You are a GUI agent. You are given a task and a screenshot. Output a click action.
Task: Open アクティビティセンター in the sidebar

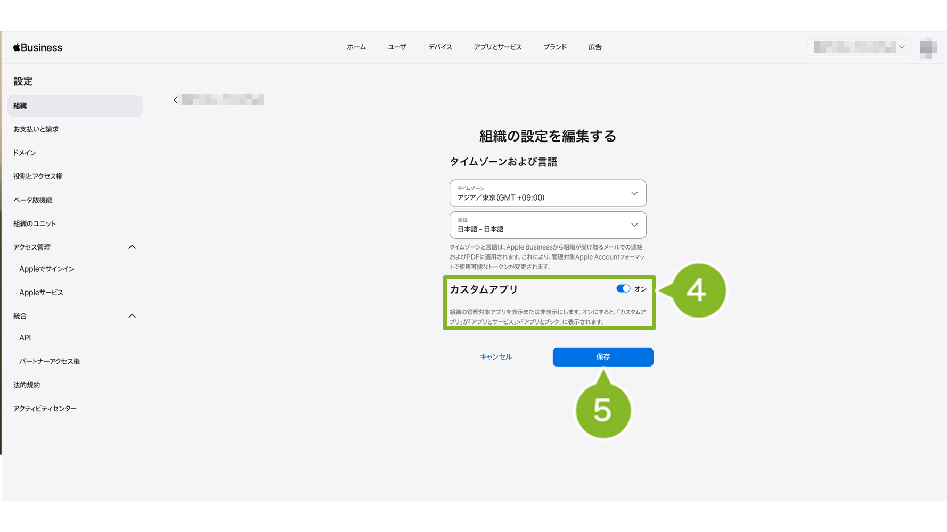(x=45, y=409)
